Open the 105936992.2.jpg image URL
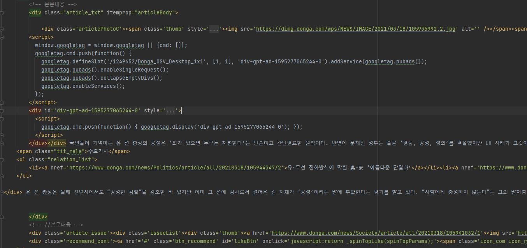 (x=356, y=29)
